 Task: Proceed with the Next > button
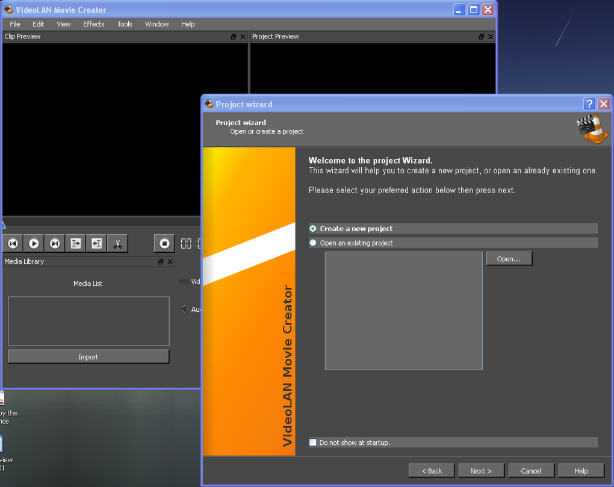481,471
